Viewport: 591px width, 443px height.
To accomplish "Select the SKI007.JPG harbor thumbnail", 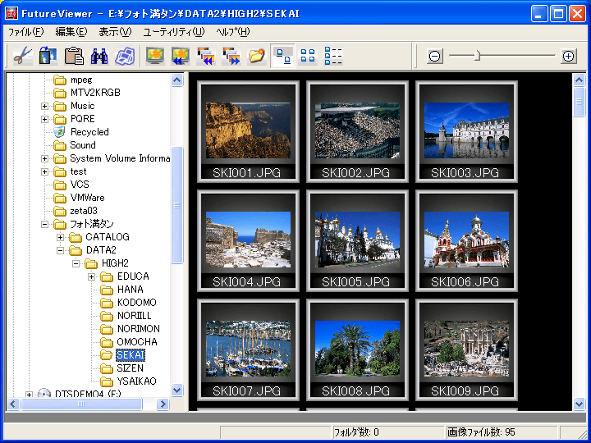I will (248, 350).
